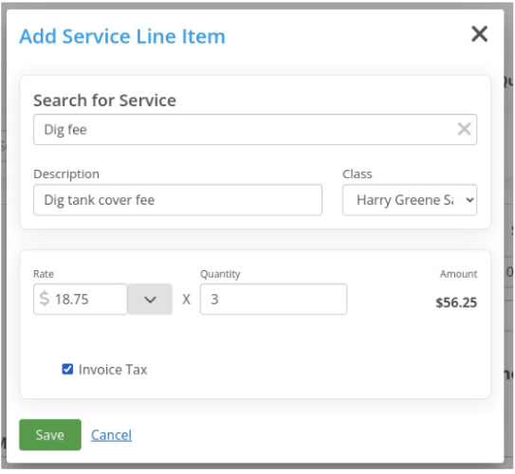Clear the Dig fee search text
Screen dimensions: 515x474
pos(464,129)
